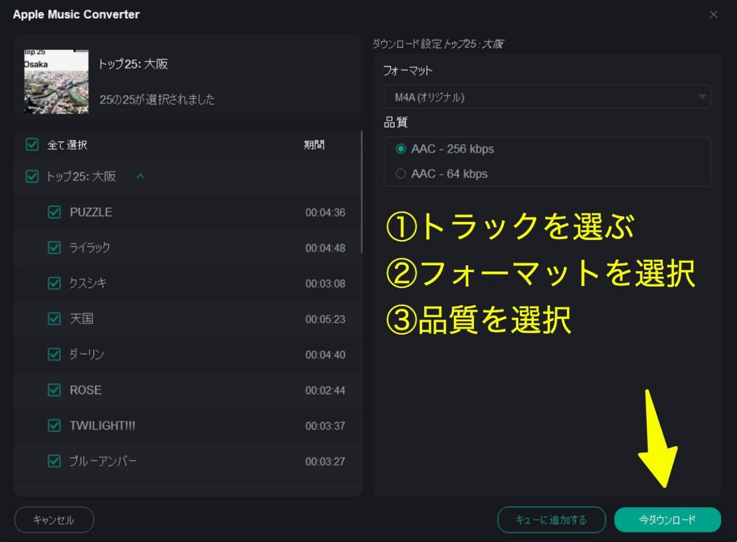Uncheck the ROSE track checkbox
This screenshot has height=542, width=737.
click(54, 390)
